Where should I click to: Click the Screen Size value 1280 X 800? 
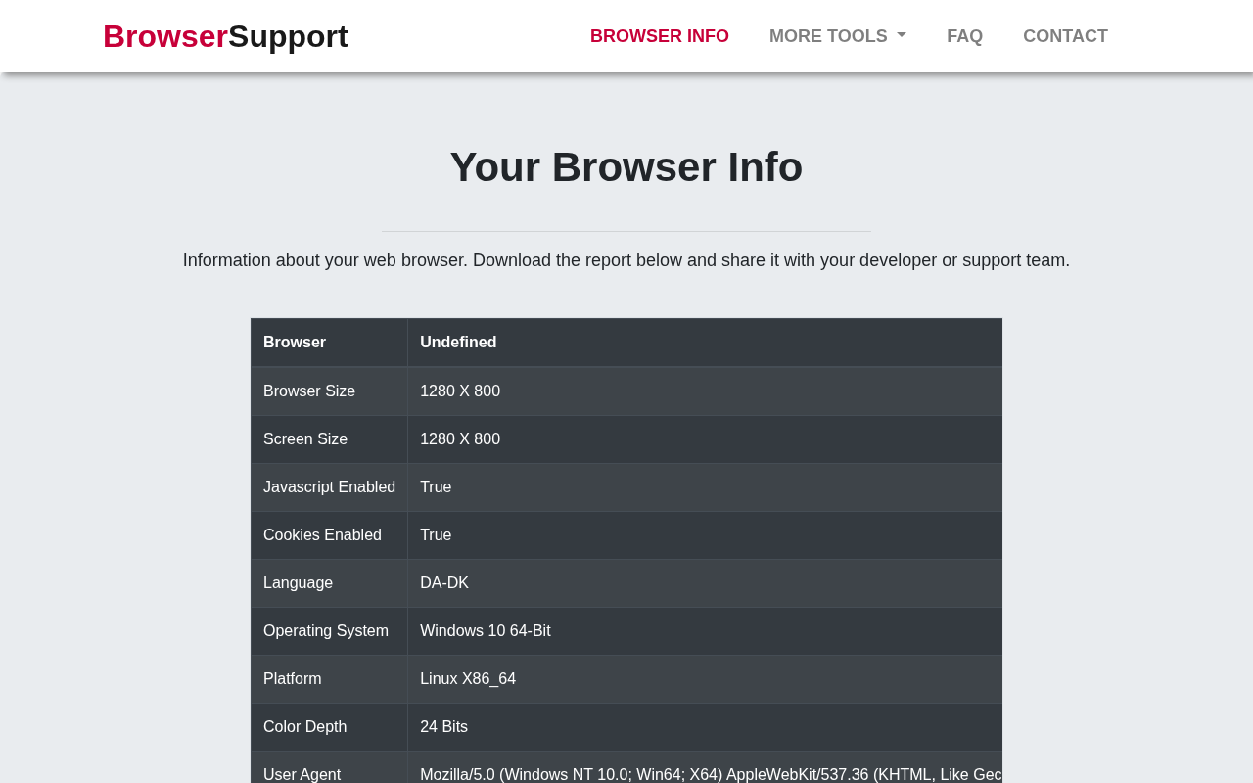[x=460, y=439]
